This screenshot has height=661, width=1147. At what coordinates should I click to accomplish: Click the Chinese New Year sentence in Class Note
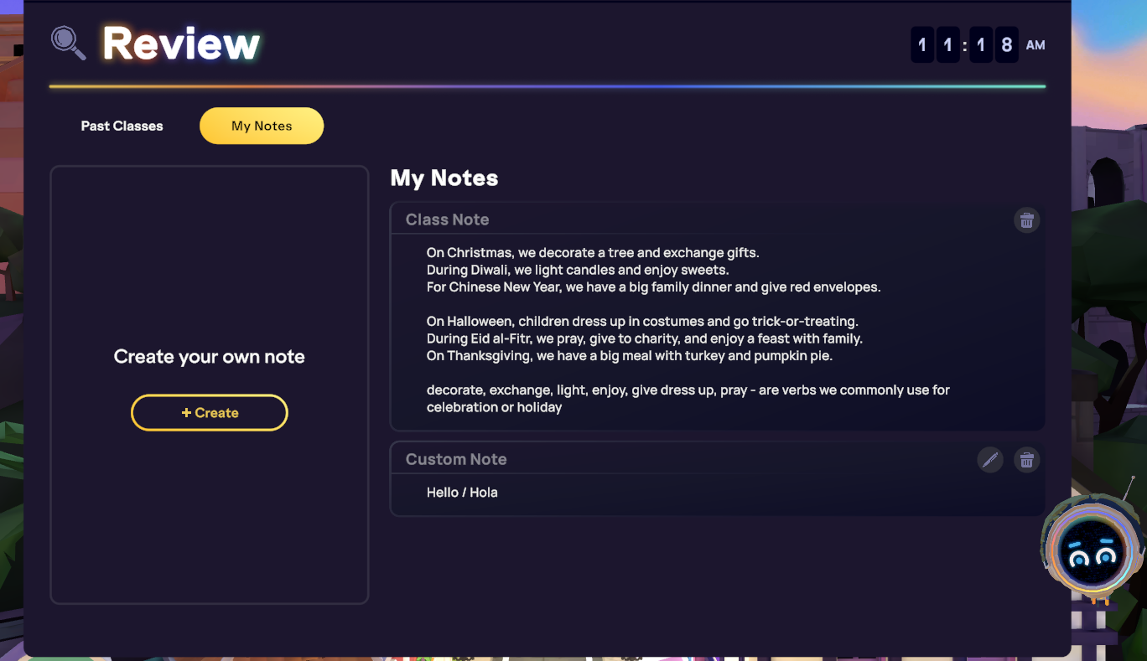pos(653,287)
